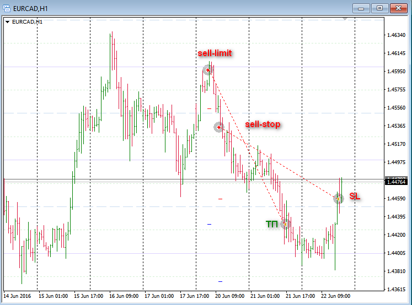Screen dimensions: 412x305
Task: Select the red stop-loss dash at 1.44590 level
Action: [220, 199]
